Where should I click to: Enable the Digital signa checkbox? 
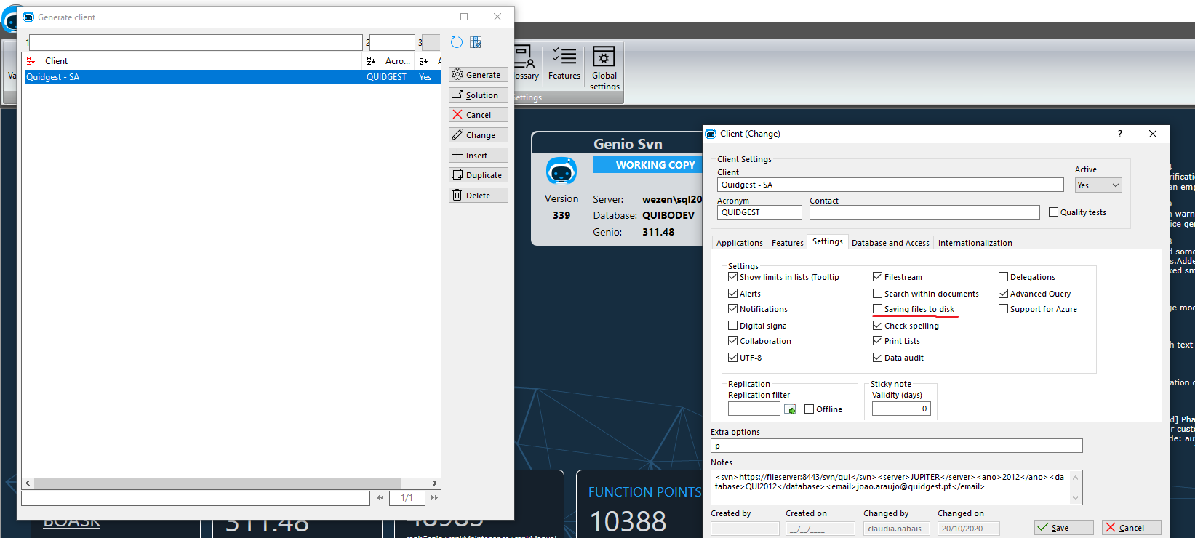coord(733,326)
